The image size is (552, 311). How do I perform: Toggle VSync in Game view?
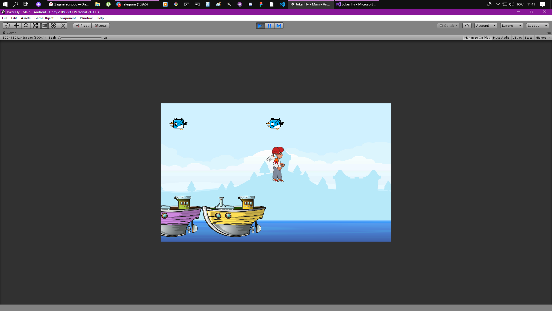click(517, 38)
